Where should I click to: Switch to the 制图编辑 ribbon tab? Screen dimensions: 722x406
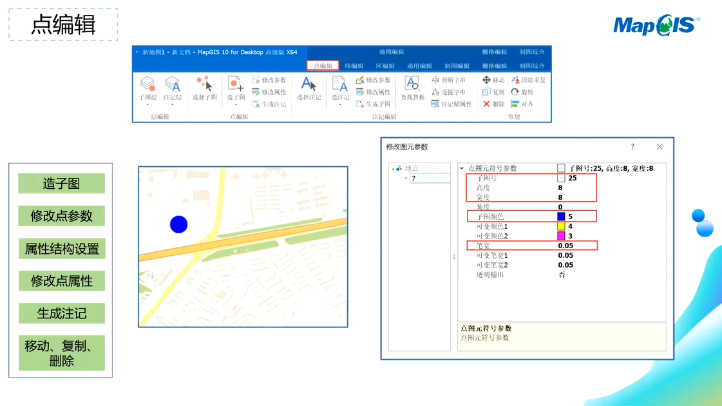coord(457,66)
